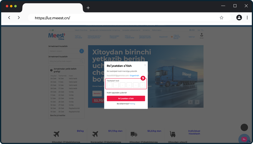Click O'zgartirish to change email
253x144 pixels.
click(134, 75)
